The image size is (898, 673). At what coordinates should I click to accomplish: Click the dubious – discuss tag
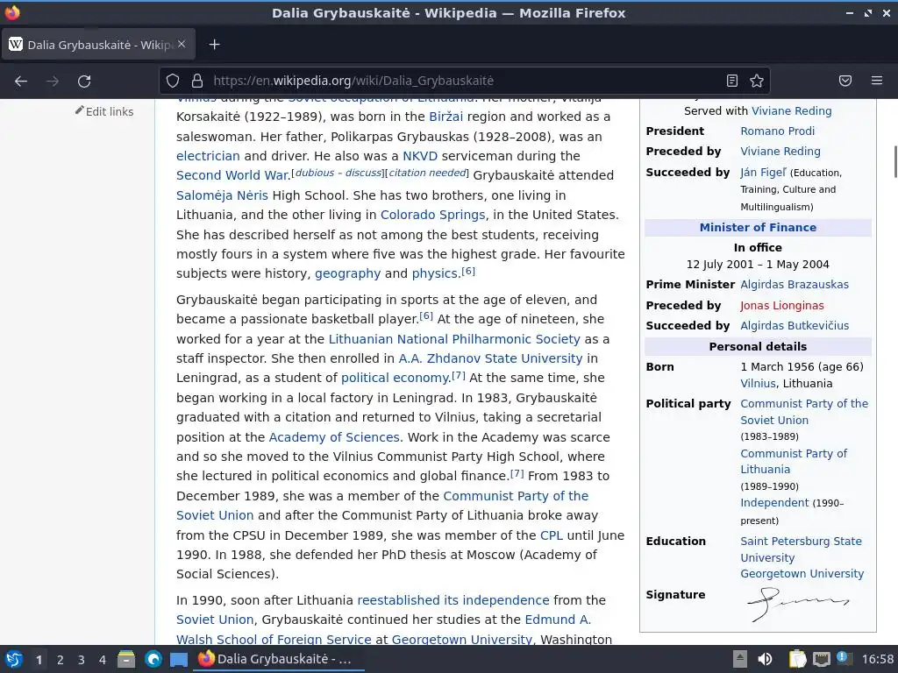point(339,173)
